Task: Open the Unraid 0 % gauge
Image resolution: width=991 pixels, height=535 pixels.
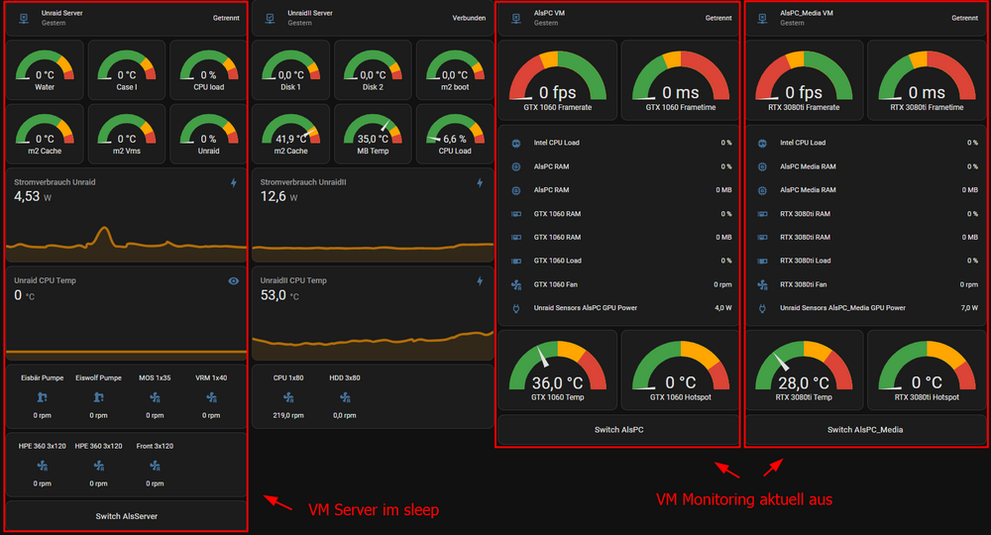Action: pos(208,134)
